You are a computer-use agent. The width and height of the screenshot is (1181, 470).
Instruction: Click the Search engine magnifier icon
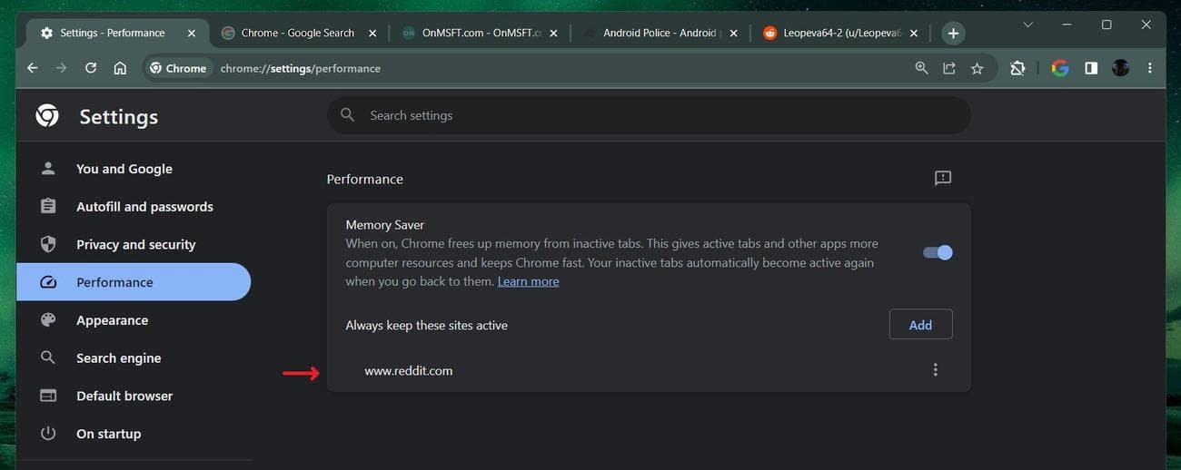pos(48,357)
